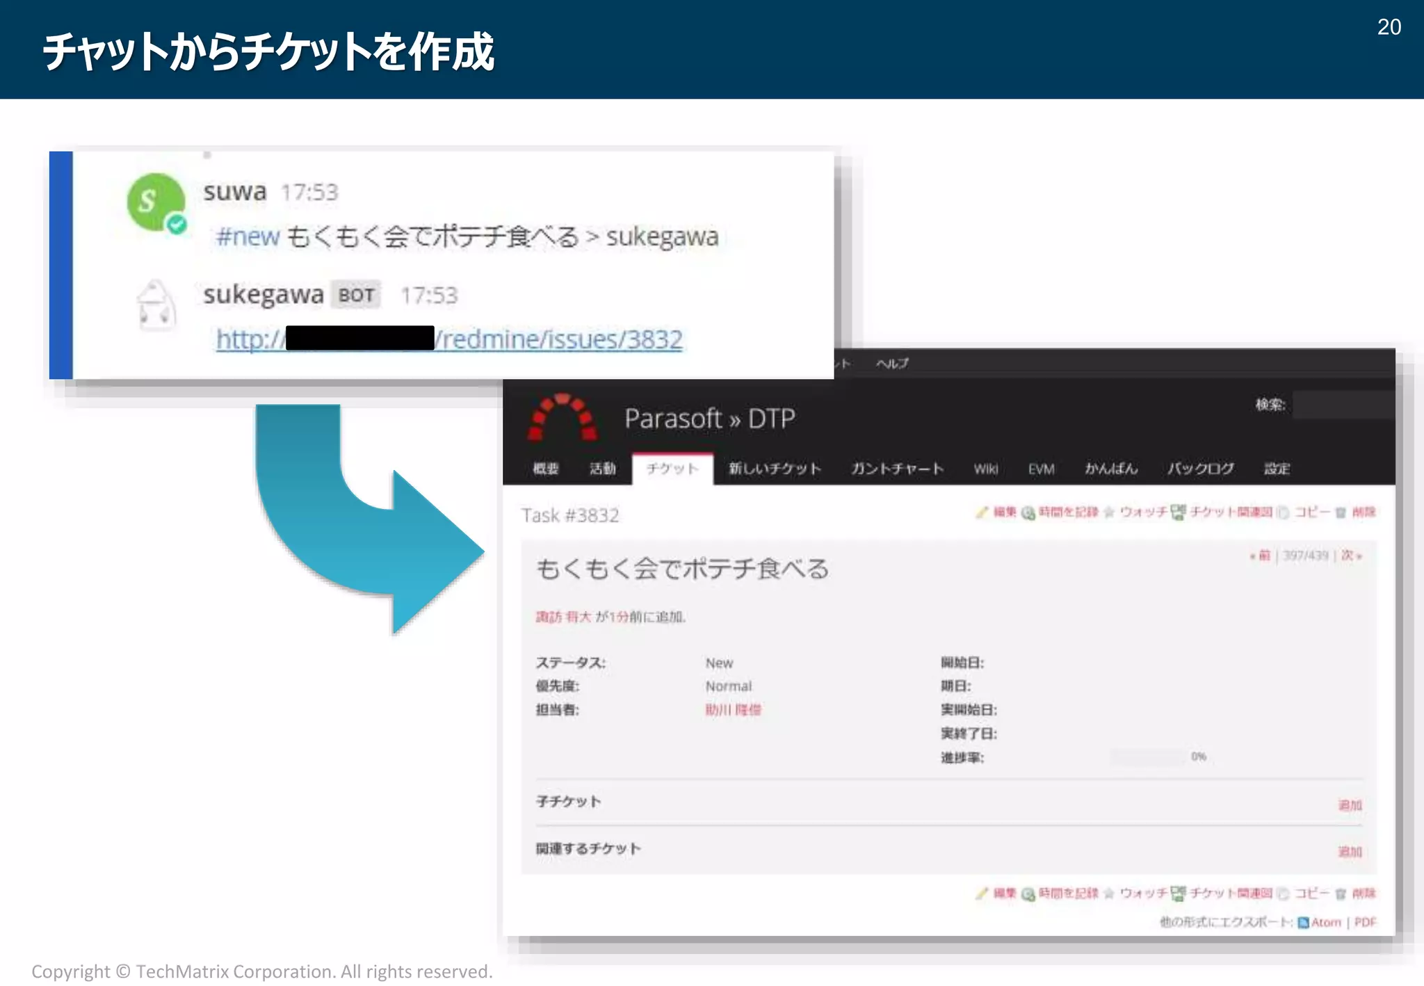
Task: Open the バックログ tab
Action: pyautogui.click(x=1201, y=469)
